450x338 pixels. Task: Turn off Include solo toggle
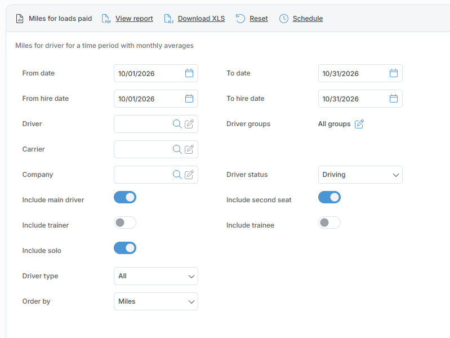tap(125, 248)
